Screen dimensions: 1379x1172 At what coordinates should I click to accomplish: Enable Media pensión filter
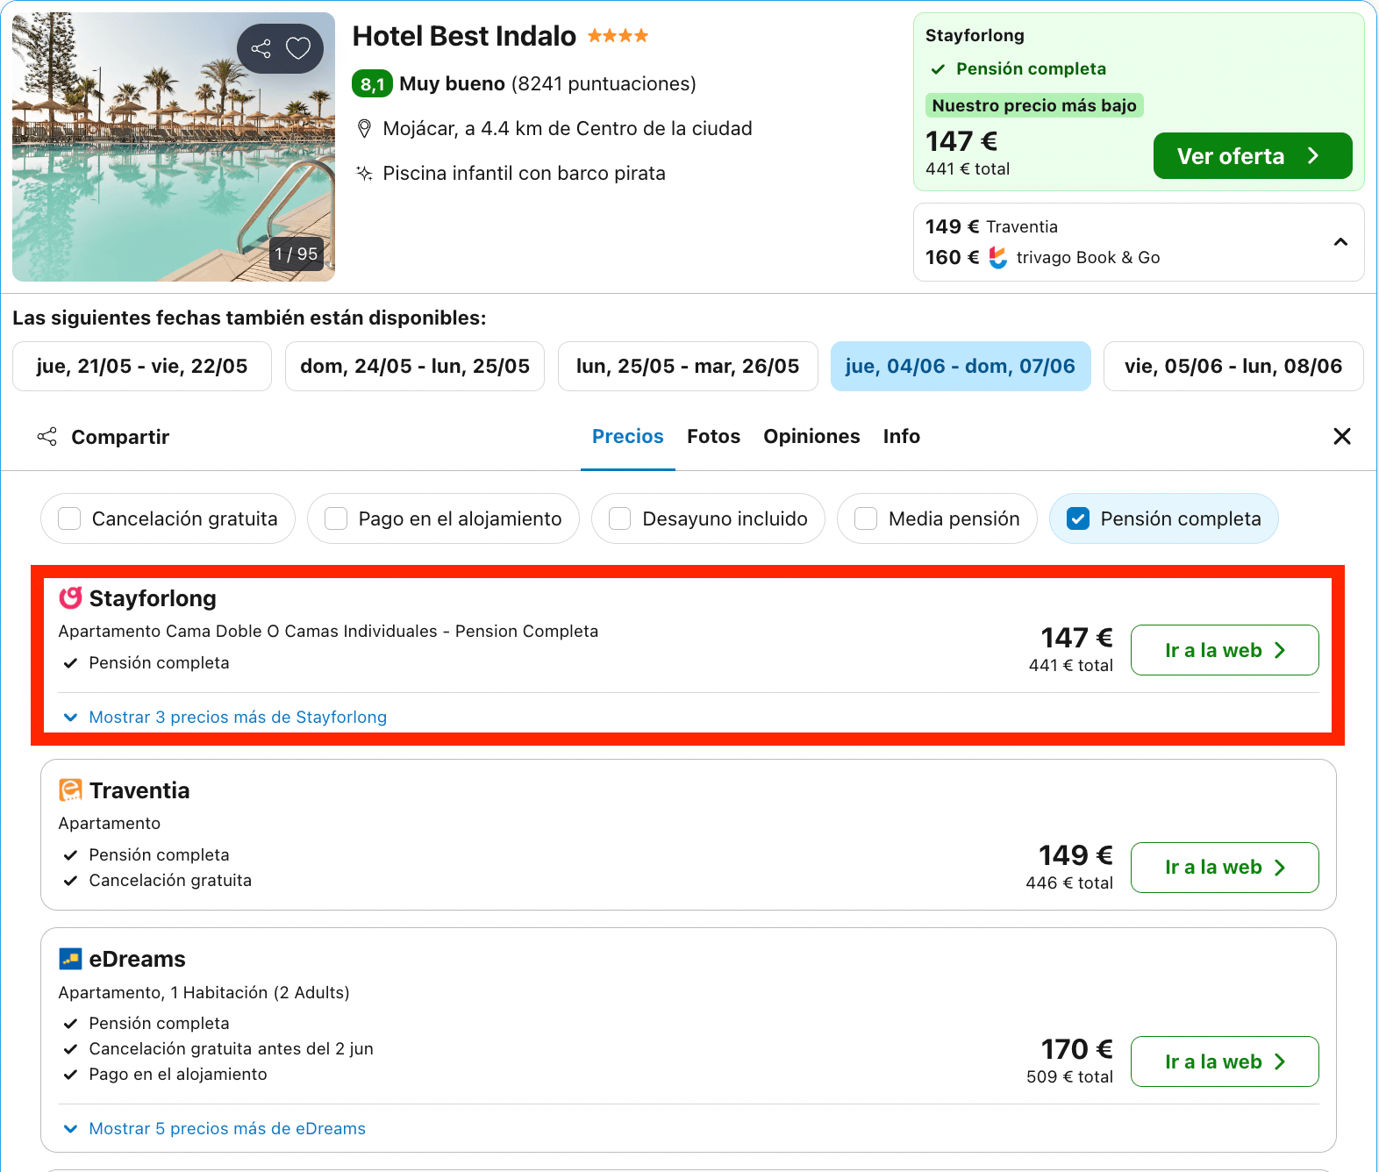[937, 518]
